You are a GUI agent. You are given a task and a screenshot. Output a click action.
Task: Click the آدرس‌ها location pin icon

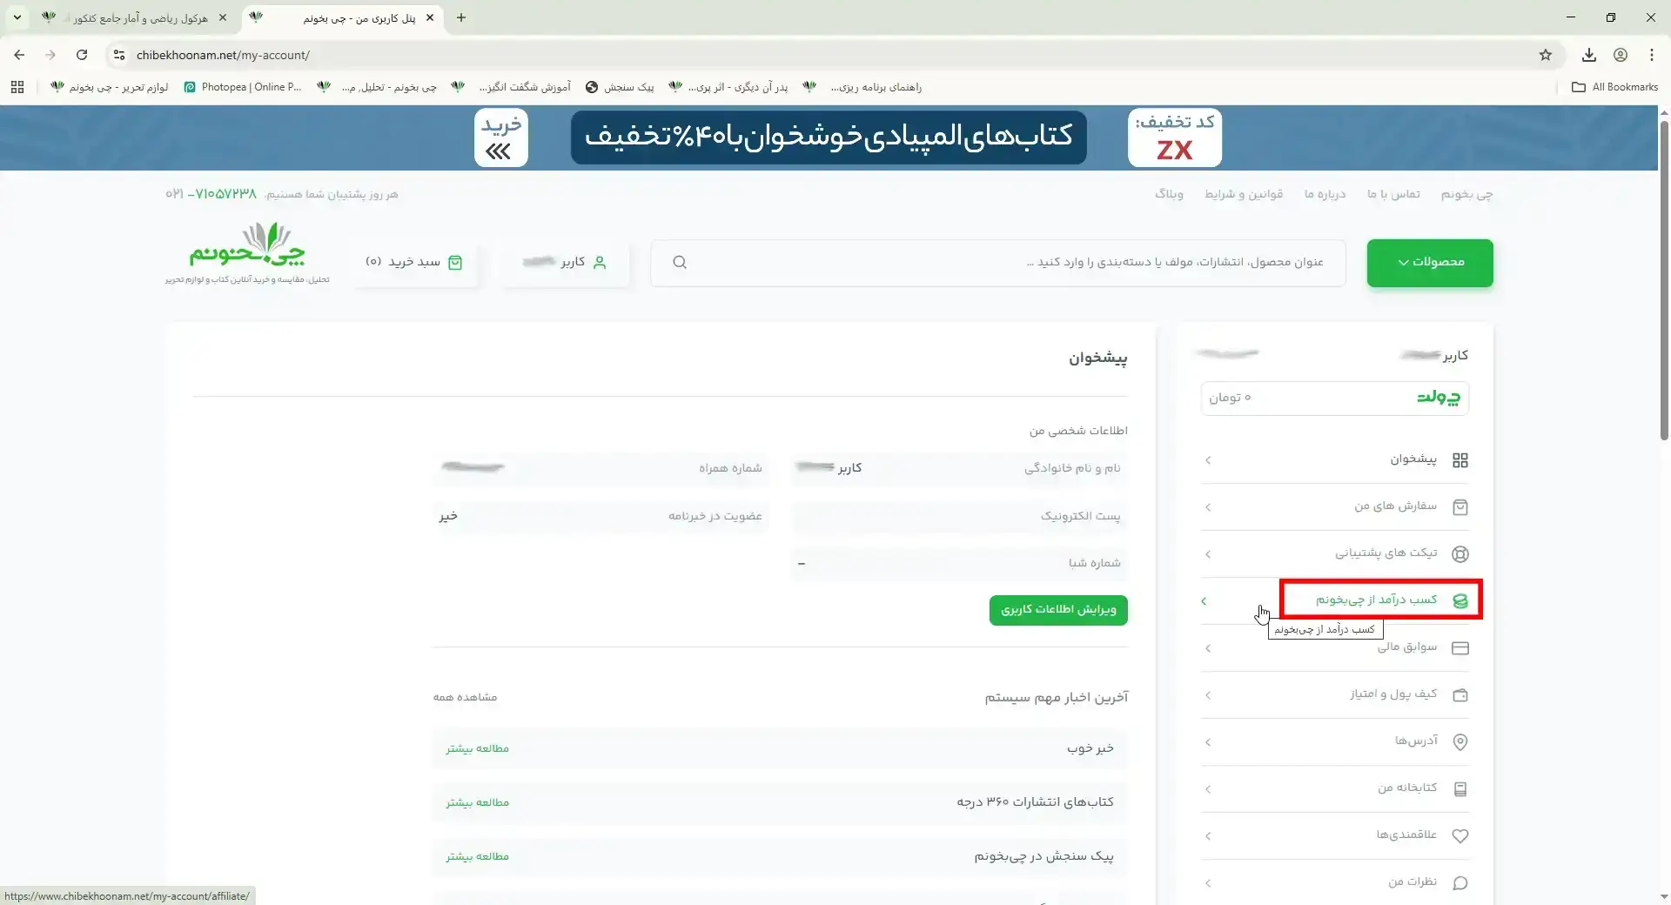[x=1460, y=742]
